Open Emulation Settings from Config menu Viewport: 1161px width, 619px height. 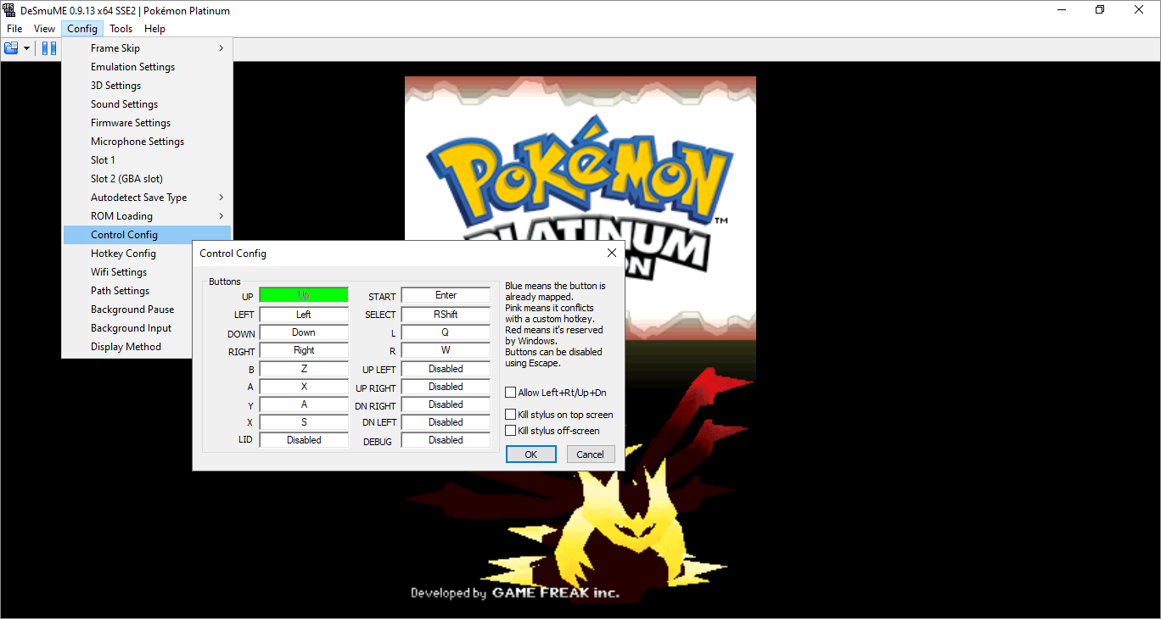click(x=147, y=67)
